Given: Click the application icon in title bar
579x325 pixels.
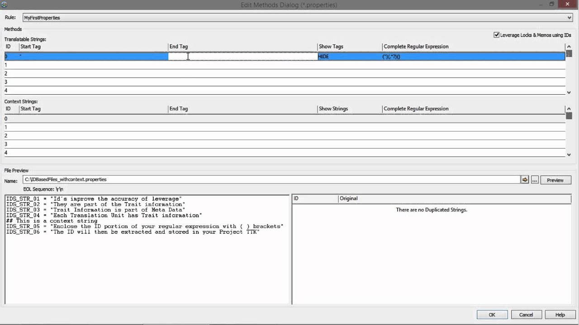Looking at the screenshot, I should point(4,5).
